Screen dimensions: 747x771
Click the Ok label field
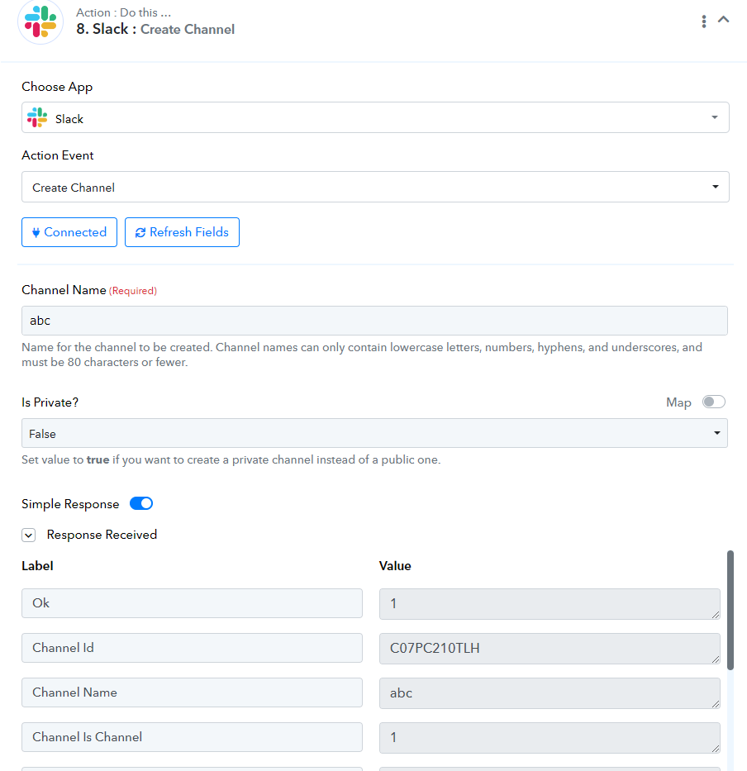(192, 603)
